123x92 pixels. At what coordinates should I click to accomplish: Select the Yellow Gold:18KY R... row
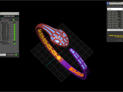point(114,18)
